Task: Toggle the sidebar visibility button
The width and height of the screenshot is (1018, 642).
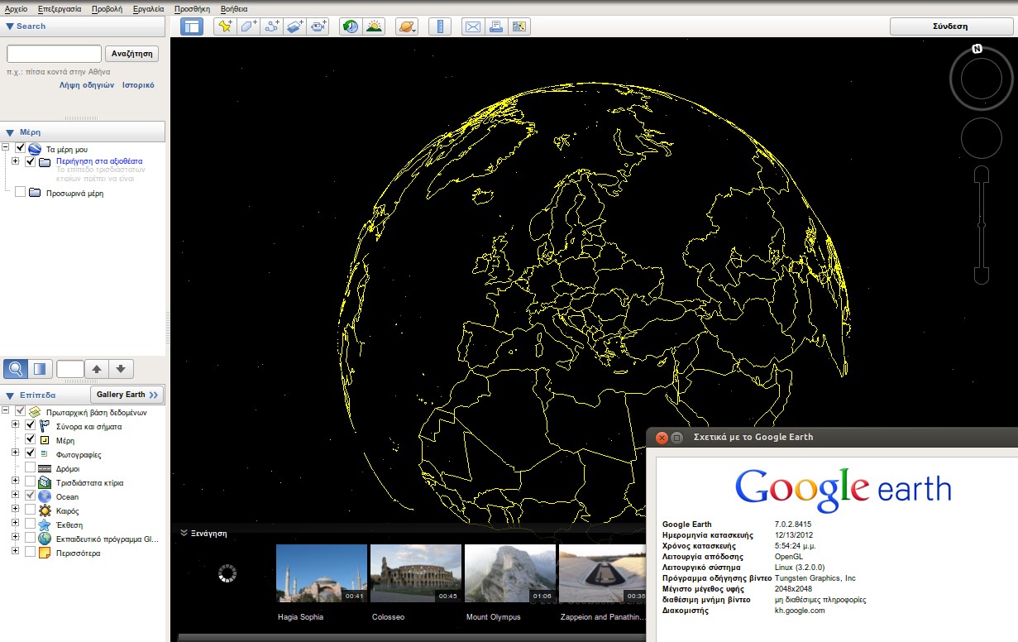Action: pyautogui.click(x=192, y=26)
